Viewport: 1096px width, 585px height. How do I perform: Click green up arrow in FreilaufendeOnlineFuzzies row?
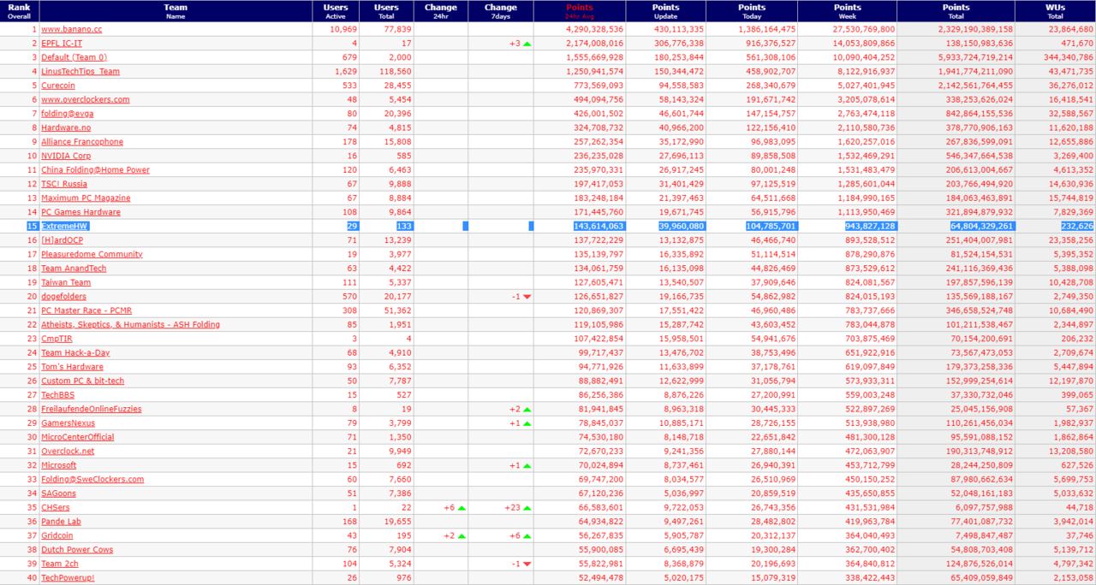click(x=527, y=410)
